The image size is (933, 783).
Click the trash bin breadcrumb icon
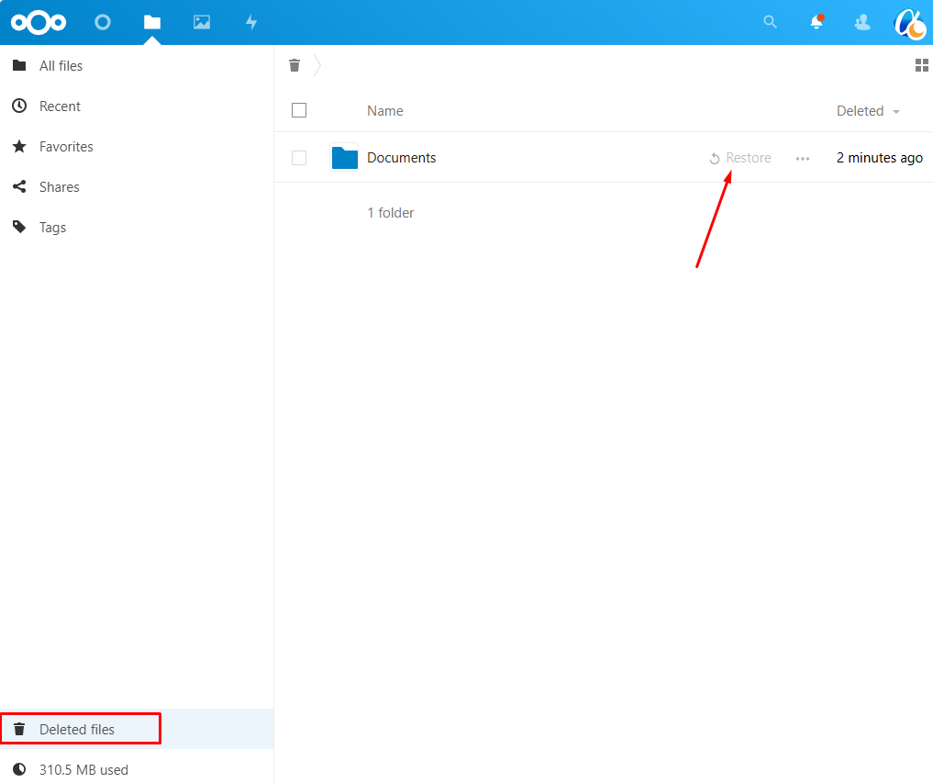pos(294,65)
